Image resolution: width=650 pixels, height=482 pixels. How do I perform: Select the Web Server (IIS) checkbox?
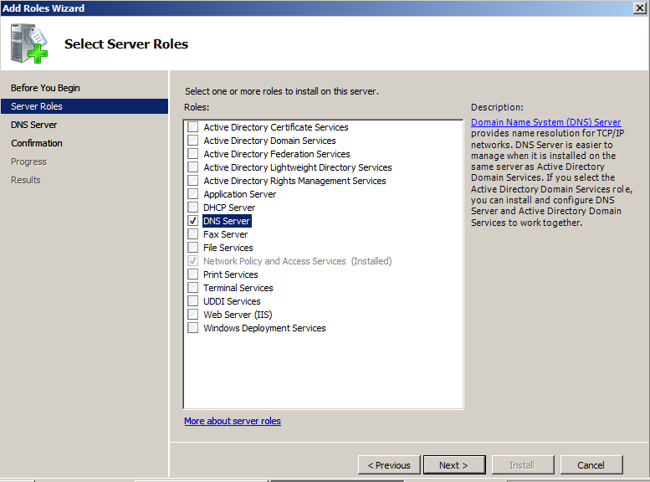193,315
